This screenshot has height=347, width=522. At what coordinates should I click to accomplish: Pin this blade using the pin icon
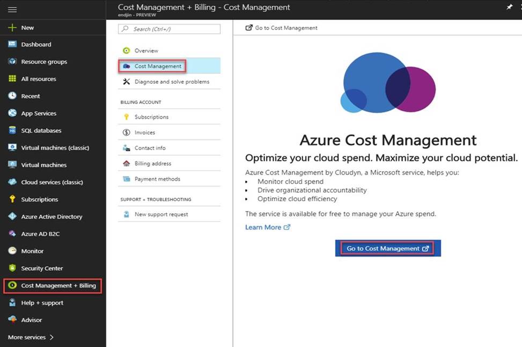[509, 7]
